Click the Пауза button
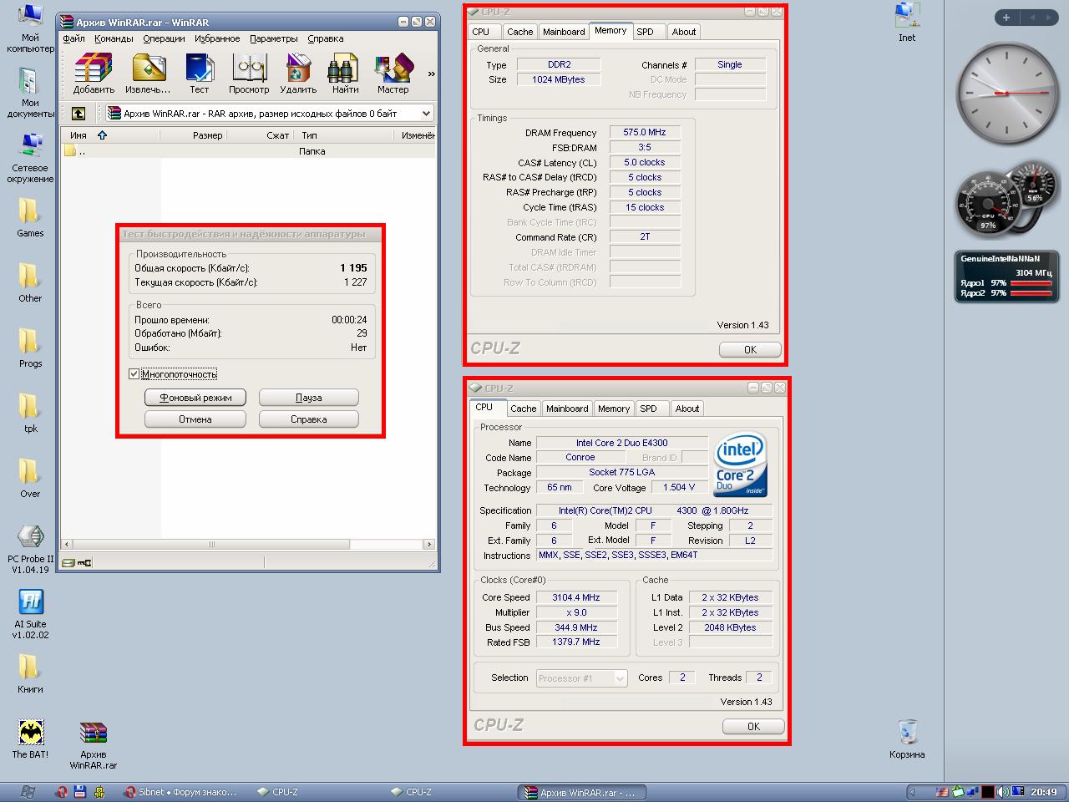1069x802 pixels. (x=309, y=398)
